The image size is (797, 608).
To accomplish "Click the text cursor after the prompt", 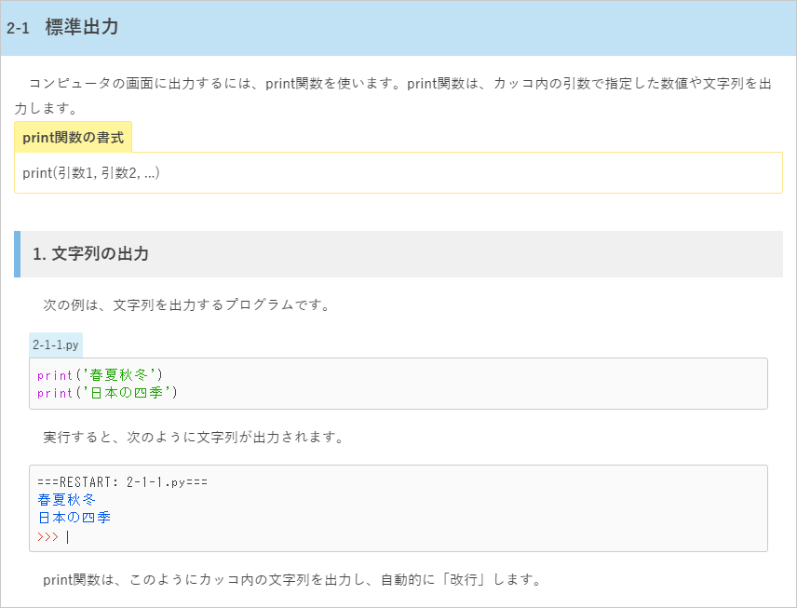I will [68, 537].
